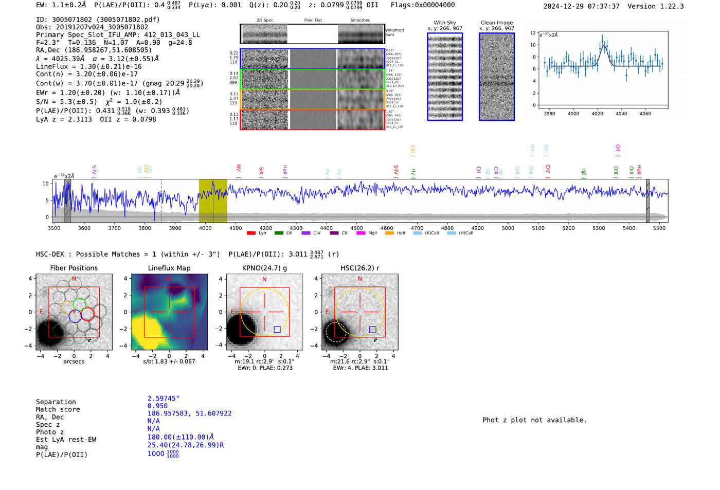Select the orange fiber circle in Fiber Positions
Screen dimensions: 720x490
(x=67, y=308)
